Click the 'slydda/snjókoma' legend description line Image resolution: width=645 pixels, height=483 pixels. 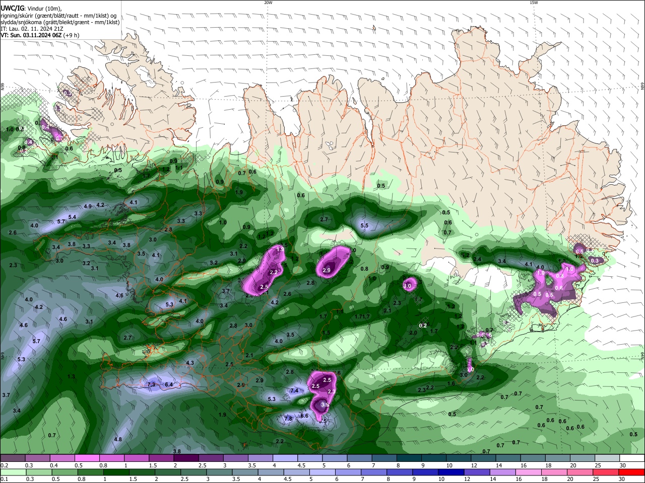[60, 22]
